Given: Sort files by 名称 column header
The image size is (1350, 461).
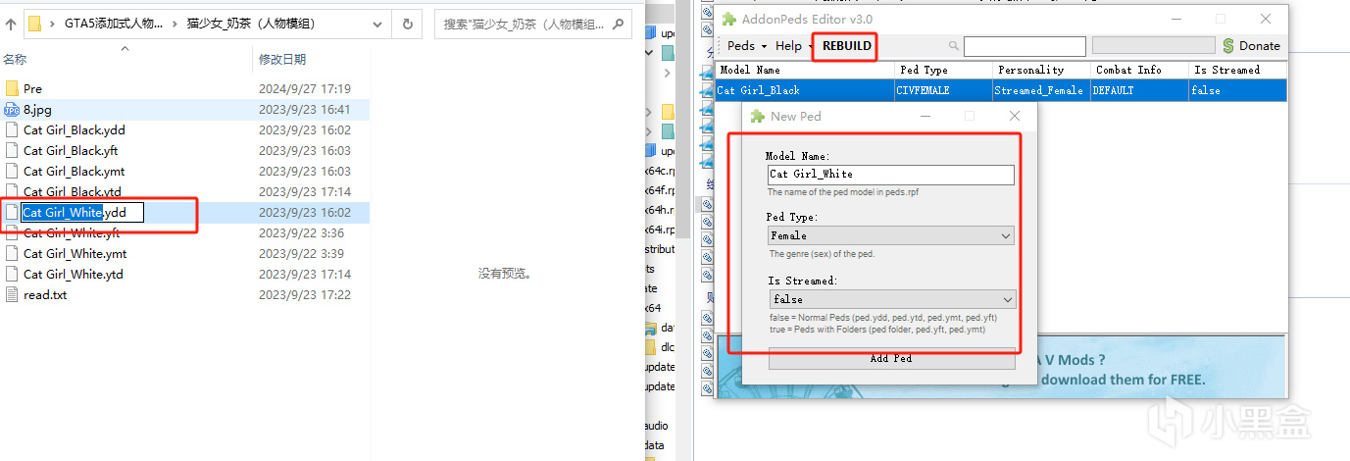Looking at the screenshot, I should (15, 60).
